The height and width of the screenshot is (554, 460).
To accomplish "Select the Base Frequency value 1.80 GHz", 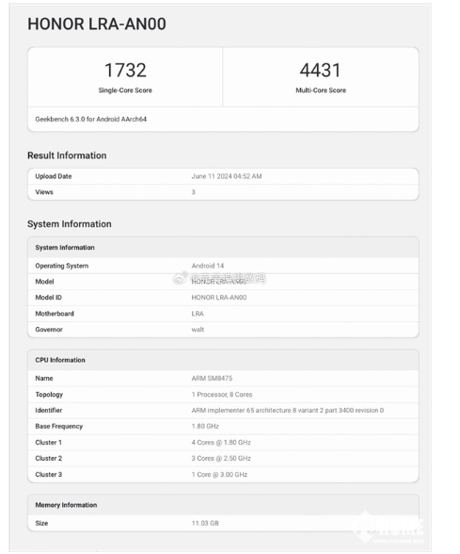I will 205,427.
